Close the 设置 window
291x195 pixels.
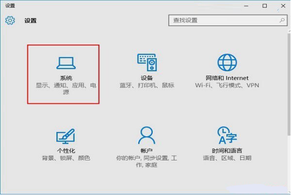(283, 6)
